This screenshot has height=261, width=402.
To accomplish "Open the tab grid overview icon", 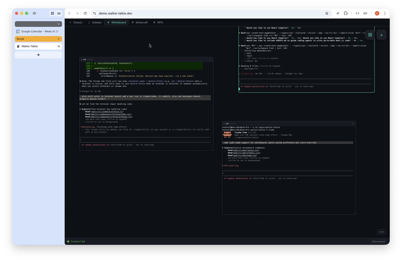I will [52, 13].
